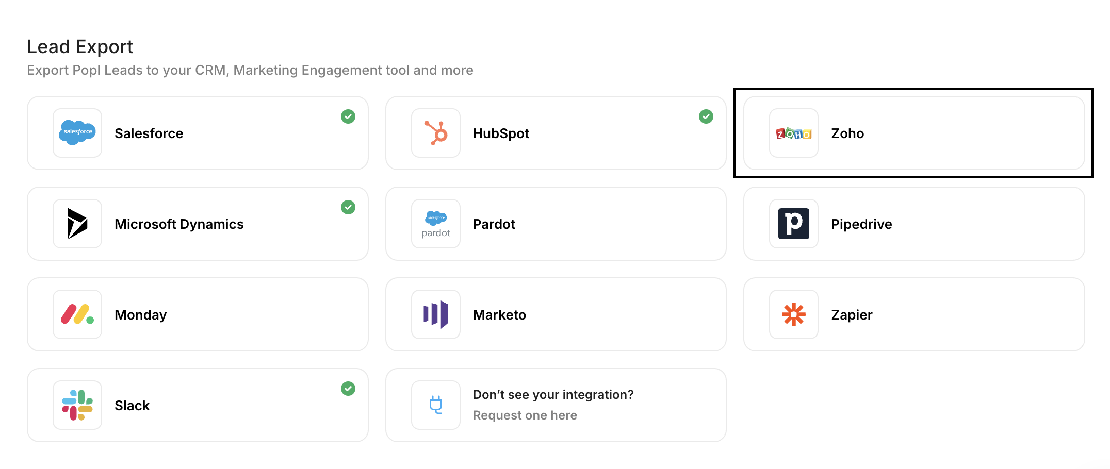Click the plug icon for integration request

436,405
